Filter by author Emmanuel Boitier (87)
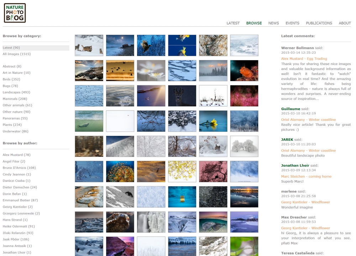This screenshot has width=356, height=256. pos(20,200)
